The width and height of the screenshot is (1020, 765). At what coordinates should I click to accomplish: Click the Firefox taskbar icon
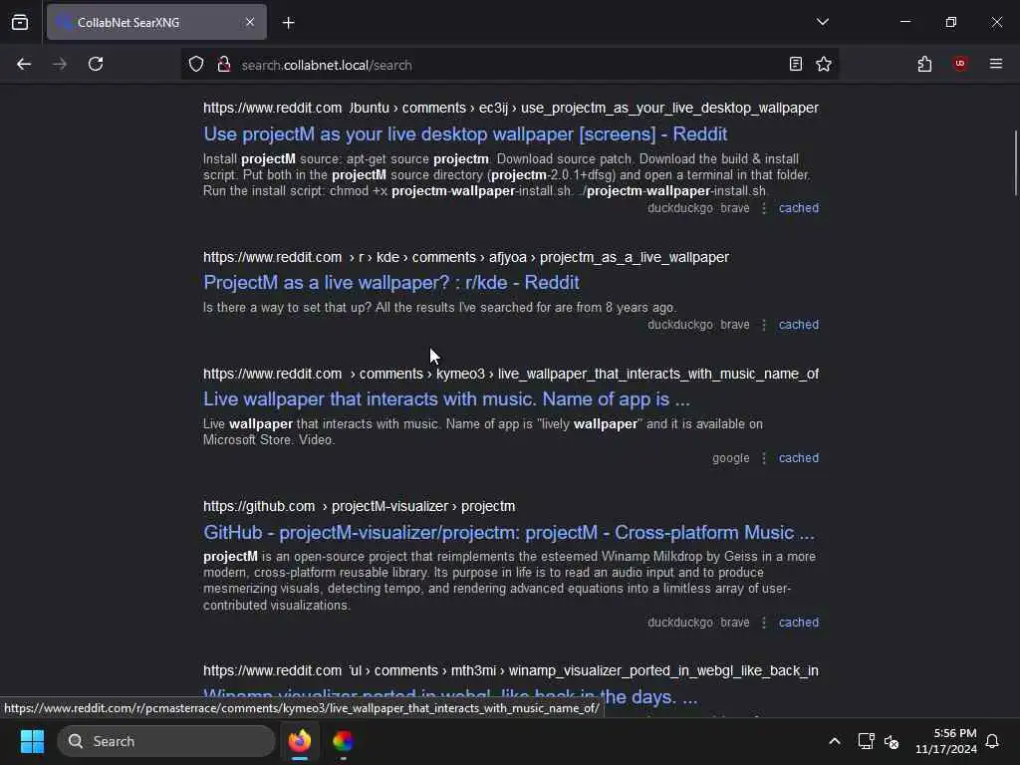[x=299, y=741]
